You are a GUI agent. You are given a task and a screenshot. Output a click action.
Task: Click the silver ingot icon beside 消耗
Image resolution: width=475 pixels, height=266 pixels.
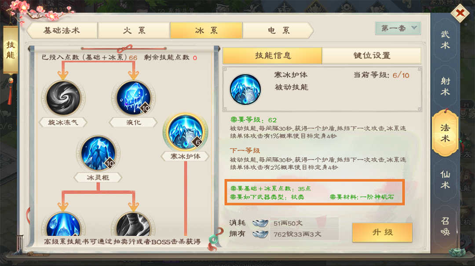260,223
